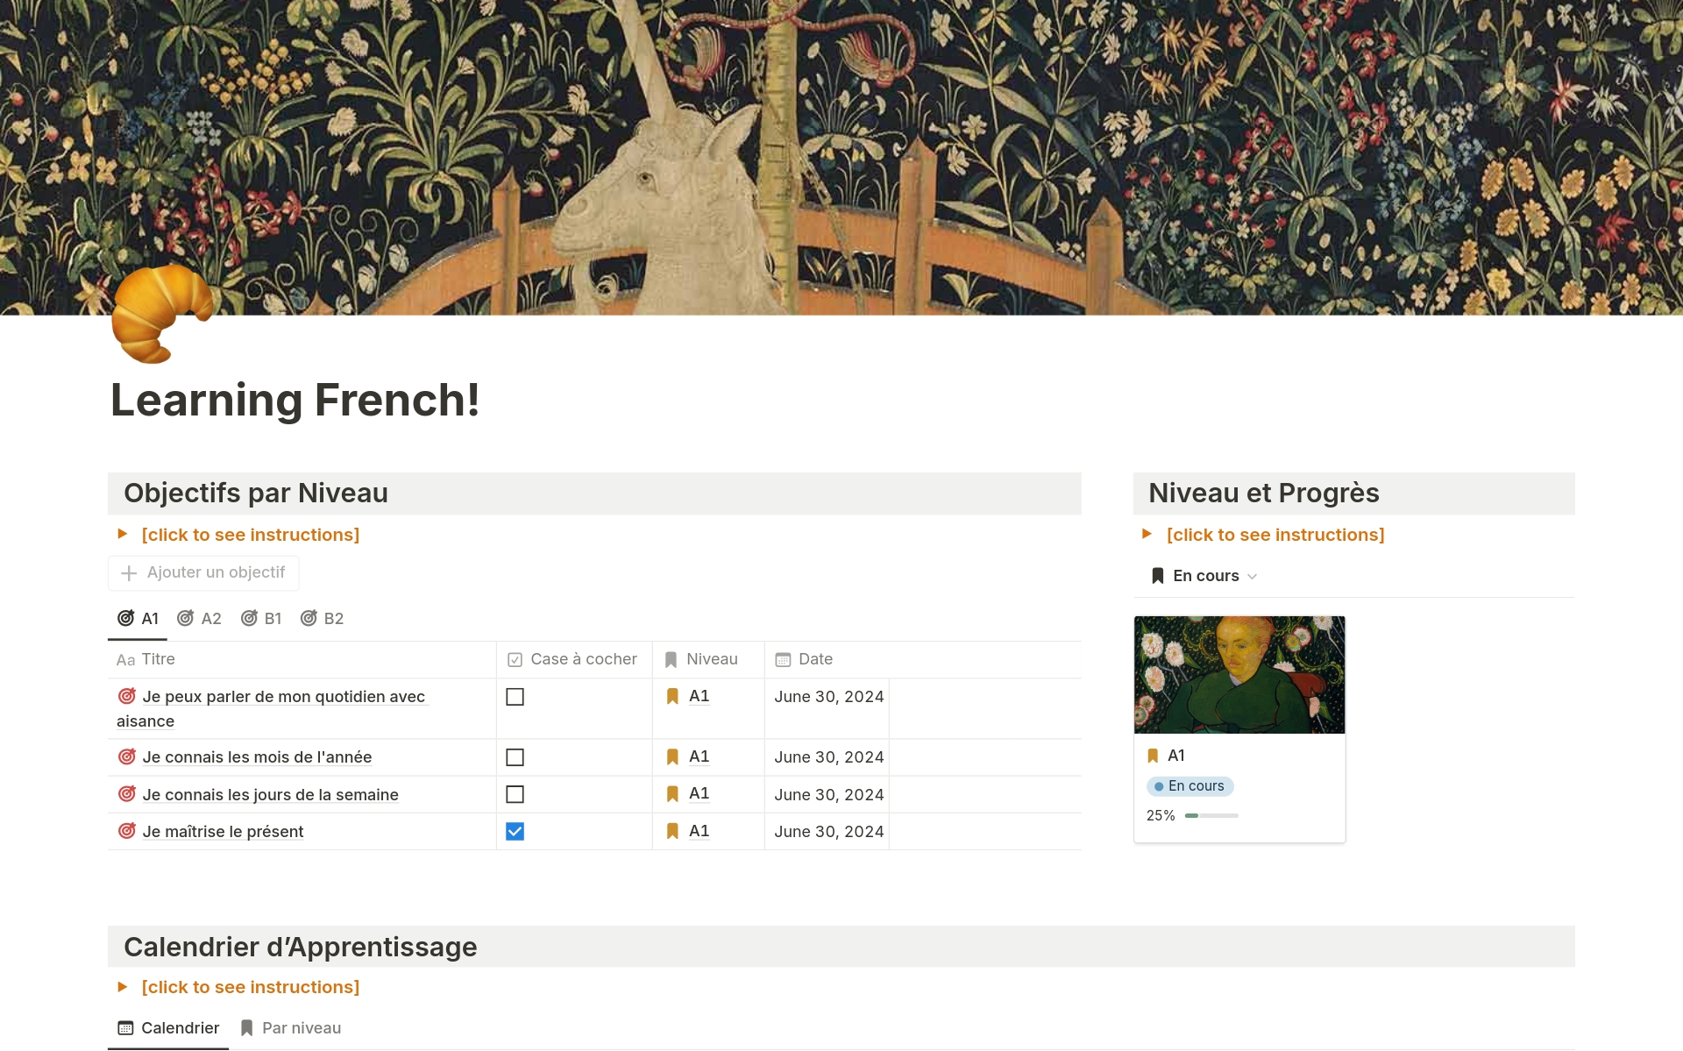Click the Van Gogh painting thumbnail
The image size is (1683, 1051).
(x=1239, y=674)
